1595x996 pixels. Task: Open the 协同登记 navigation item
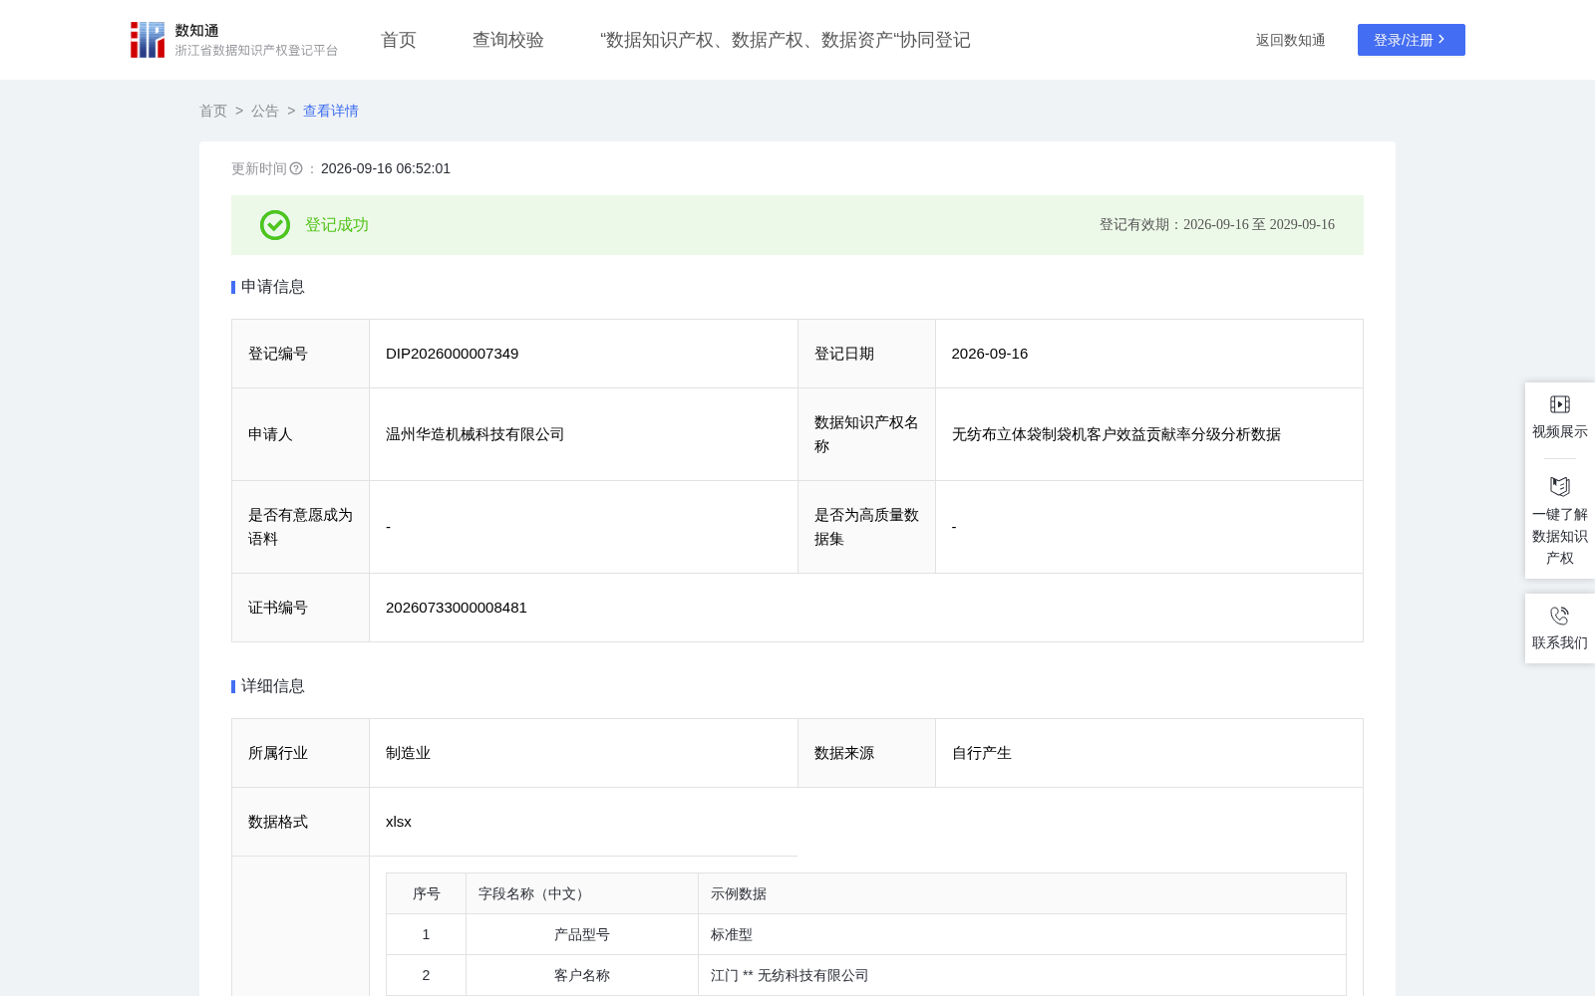[786, 40]
